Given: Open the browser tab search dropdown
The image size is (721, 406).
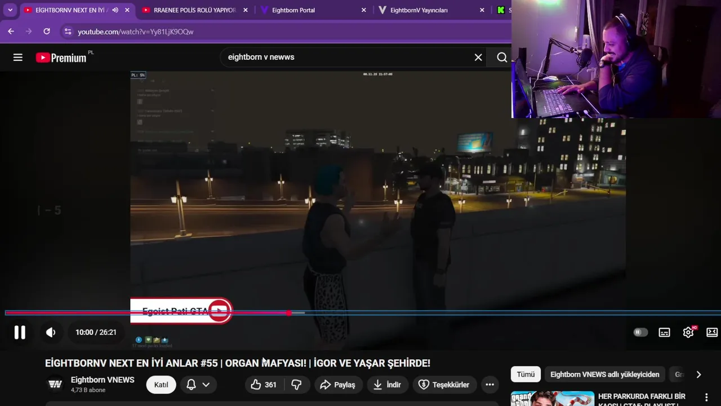Looking at the screenshot, I should 10,10.
